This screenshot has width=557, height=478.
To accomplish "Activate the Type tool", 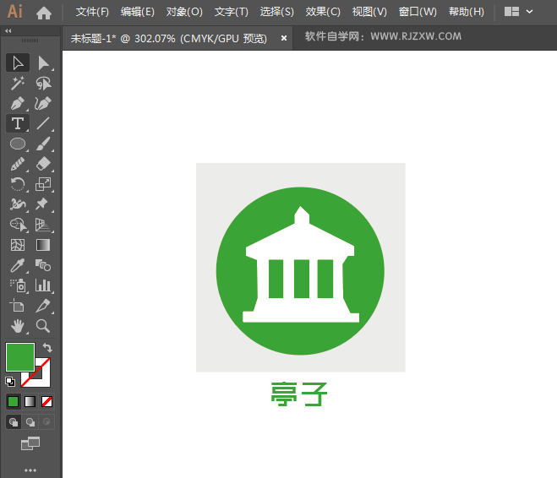I will [x=17, y=123].
